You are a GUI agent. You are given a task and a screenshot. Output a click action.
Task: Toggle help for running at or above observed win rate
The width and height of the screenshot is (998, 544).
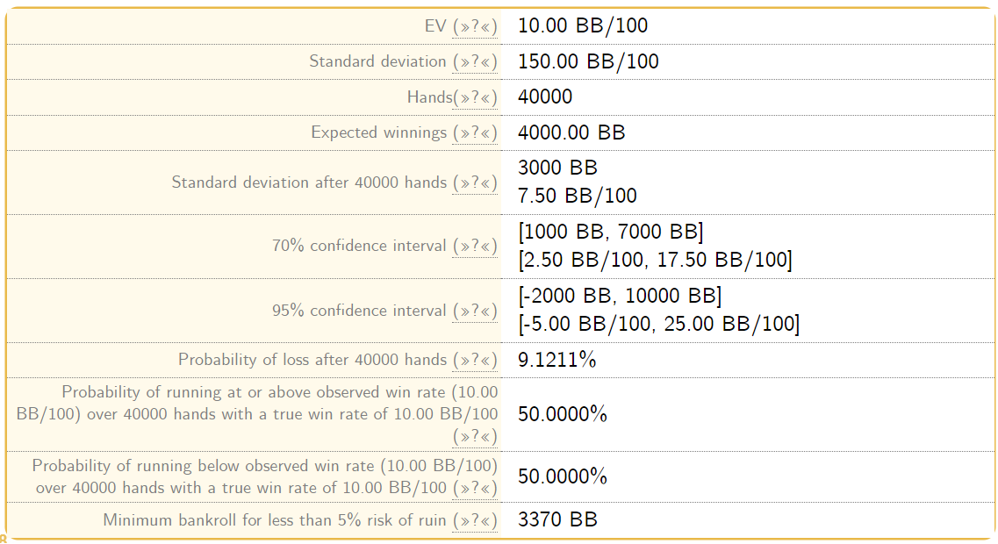click(476, 434)
